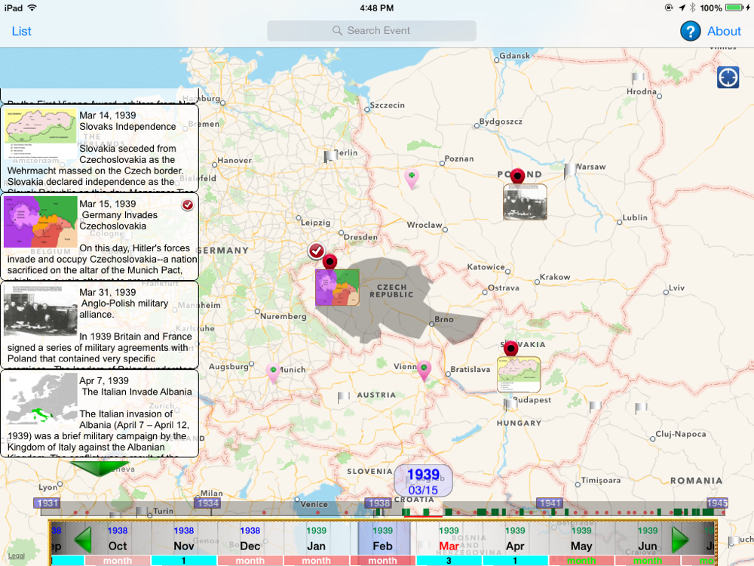
Task: Tap the pink pin near Munich
Action: 273,372
